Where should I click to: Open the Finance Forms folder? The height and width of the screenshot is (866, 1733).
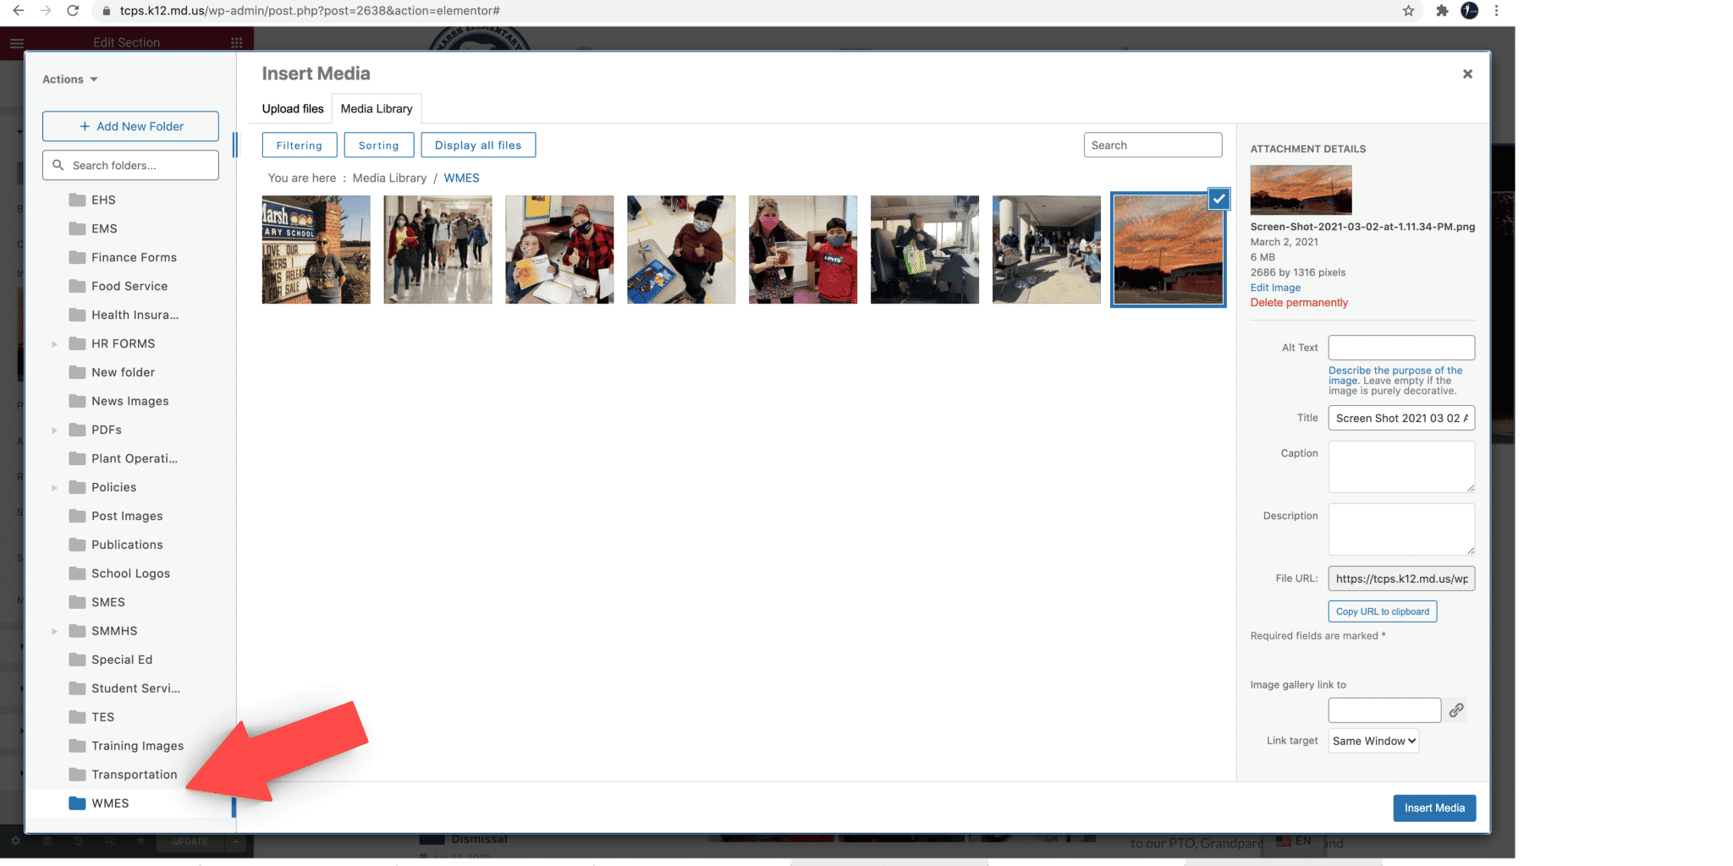coord(134,257)
